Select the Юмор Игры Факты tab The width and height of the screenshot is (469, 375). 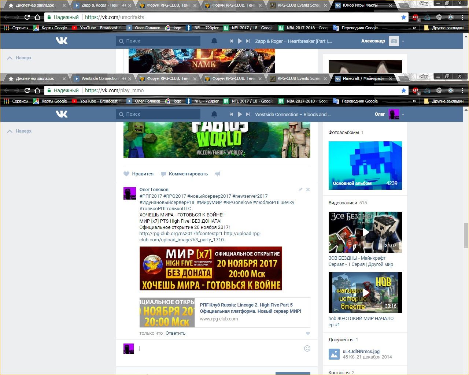[363, 5]
